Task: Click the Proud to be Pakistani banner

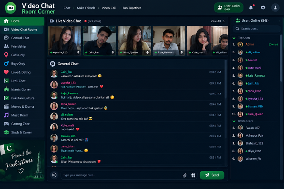Action: pos(22,161)
